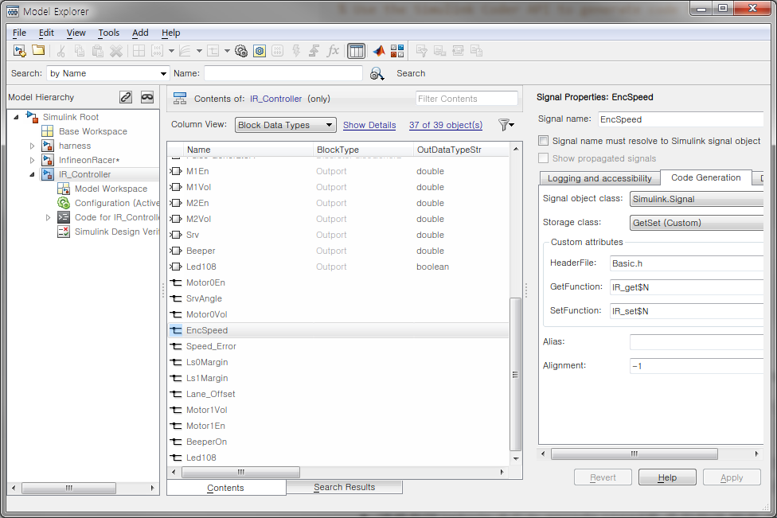Click the contents list vertical scrollbar thumb
Viewport: 777px width, 518px height.
pyautogui.click(x=515, y=375)
